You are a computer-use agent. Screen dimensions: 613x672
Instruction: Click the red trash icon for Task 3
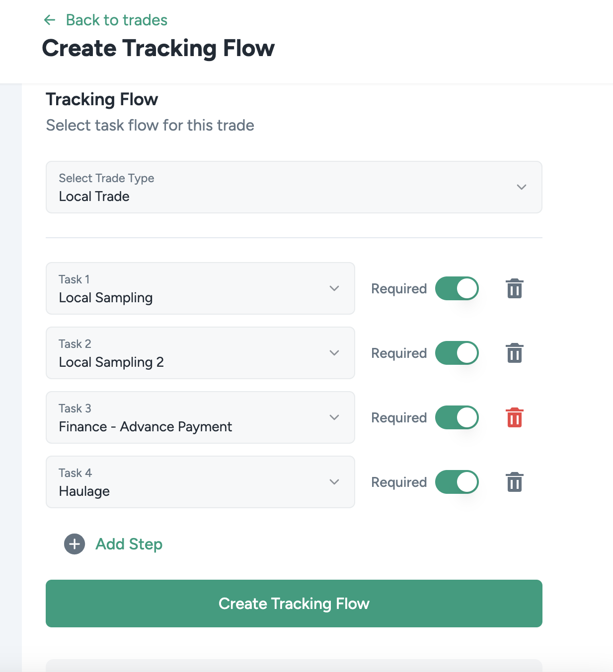click(x=515, y=417)
